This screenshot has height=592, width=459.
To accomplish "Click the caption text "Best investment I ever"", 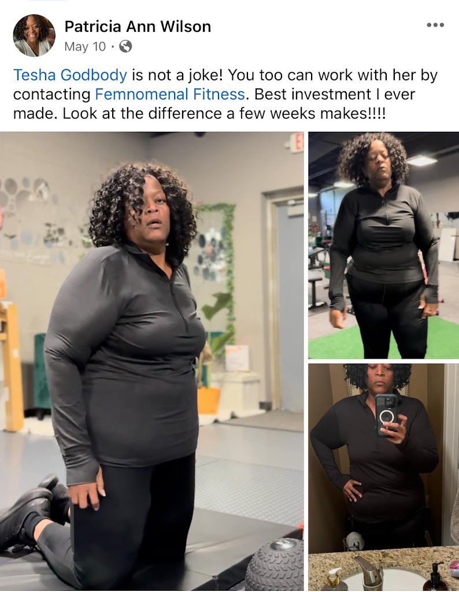I will click(335, 94).
